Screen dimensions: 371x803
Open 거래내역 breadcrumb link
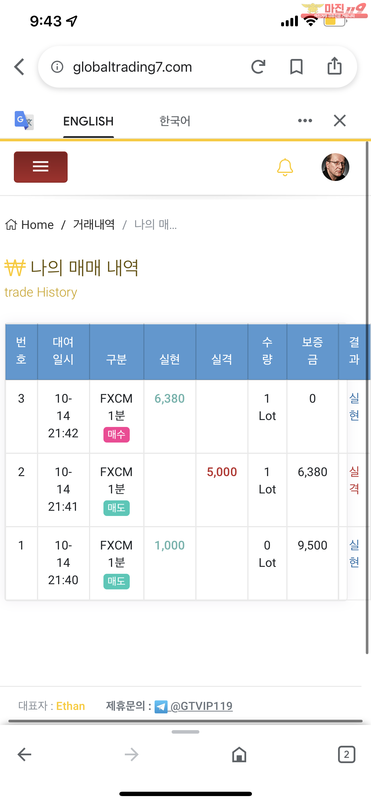click(x=94, y=225)
